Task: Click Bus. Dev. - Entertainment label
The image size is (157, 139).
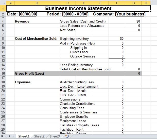Action: pos(79,86)
